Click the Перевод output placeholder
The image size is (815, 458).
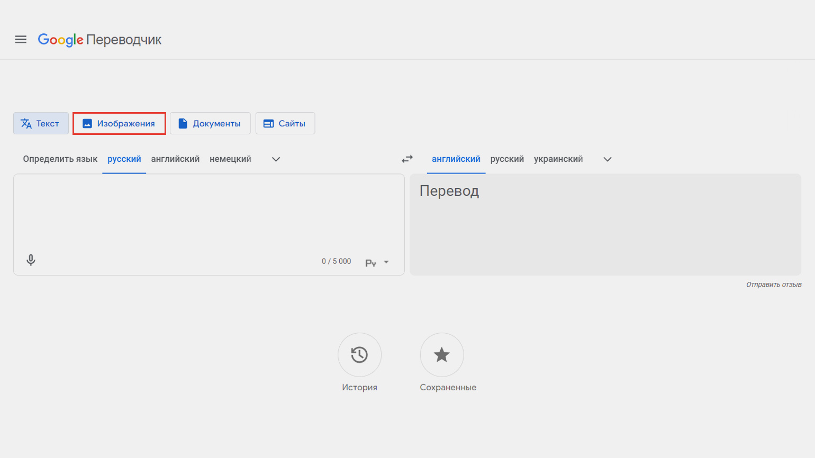[449, 191]
